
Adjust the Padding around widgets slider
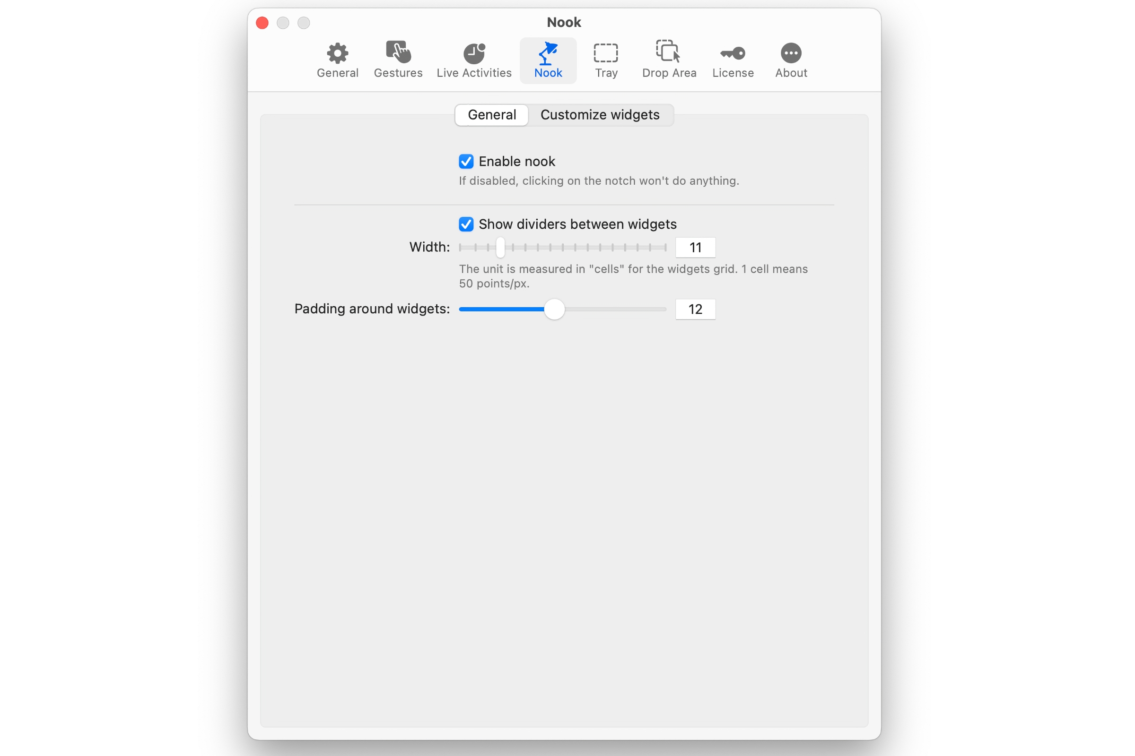coord(555,309)
